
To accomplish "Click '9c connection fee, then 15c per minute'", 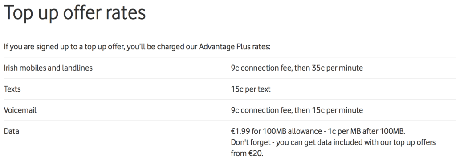I will [x=297, y=110].
